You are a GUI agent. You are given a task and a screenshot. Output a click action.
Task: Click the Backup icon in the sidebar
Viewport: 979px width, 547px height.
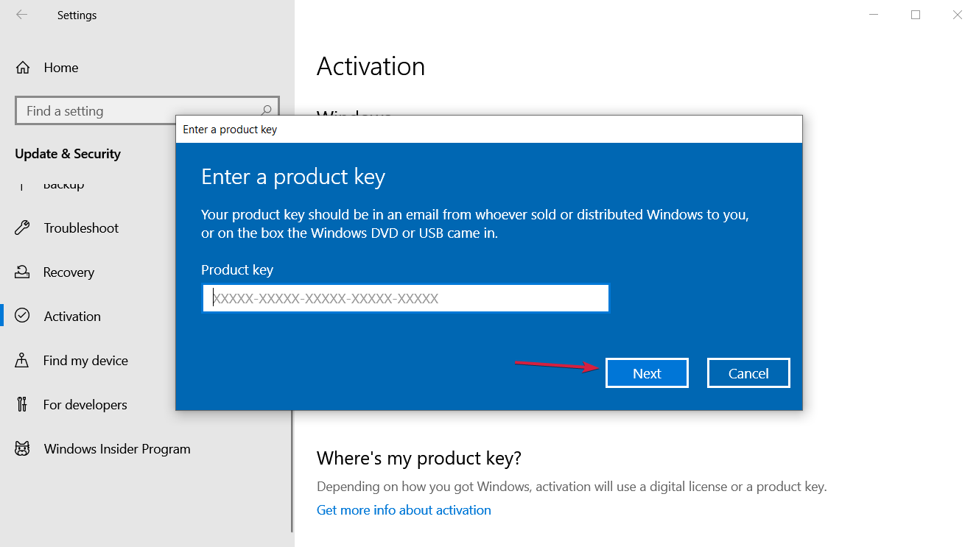[23, 183]
